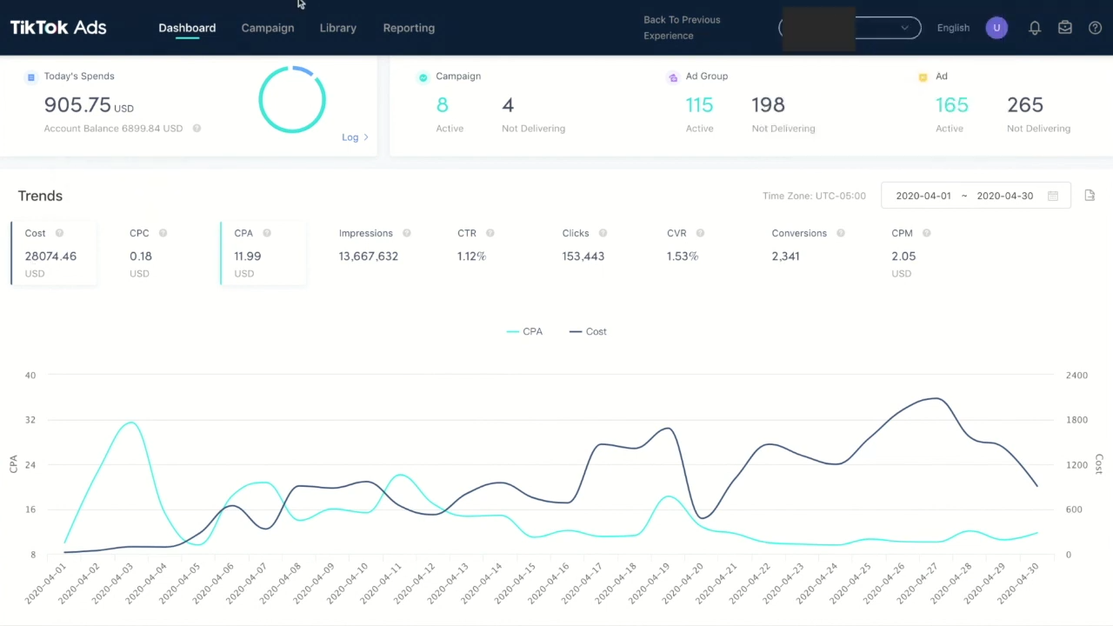The height and width of the screenshot is (626, 1113).
Task: Switch to the Campaign tab
Action: (x=267, y=28)
